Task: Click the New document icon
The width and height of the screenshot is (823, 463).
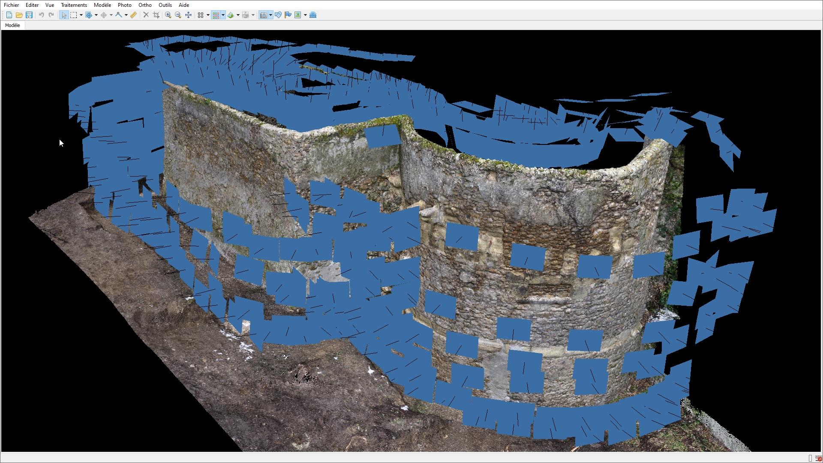Action: (x=9, y=15)
